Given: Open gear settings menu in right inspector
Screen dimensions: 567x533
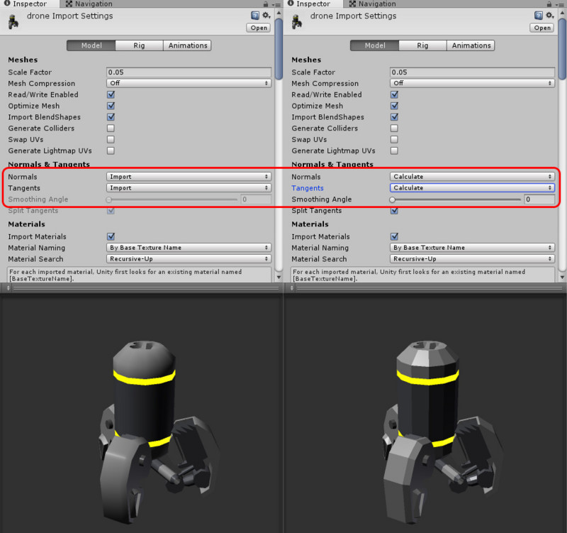Looking at the screenshot, I should (x=550, y=15).
